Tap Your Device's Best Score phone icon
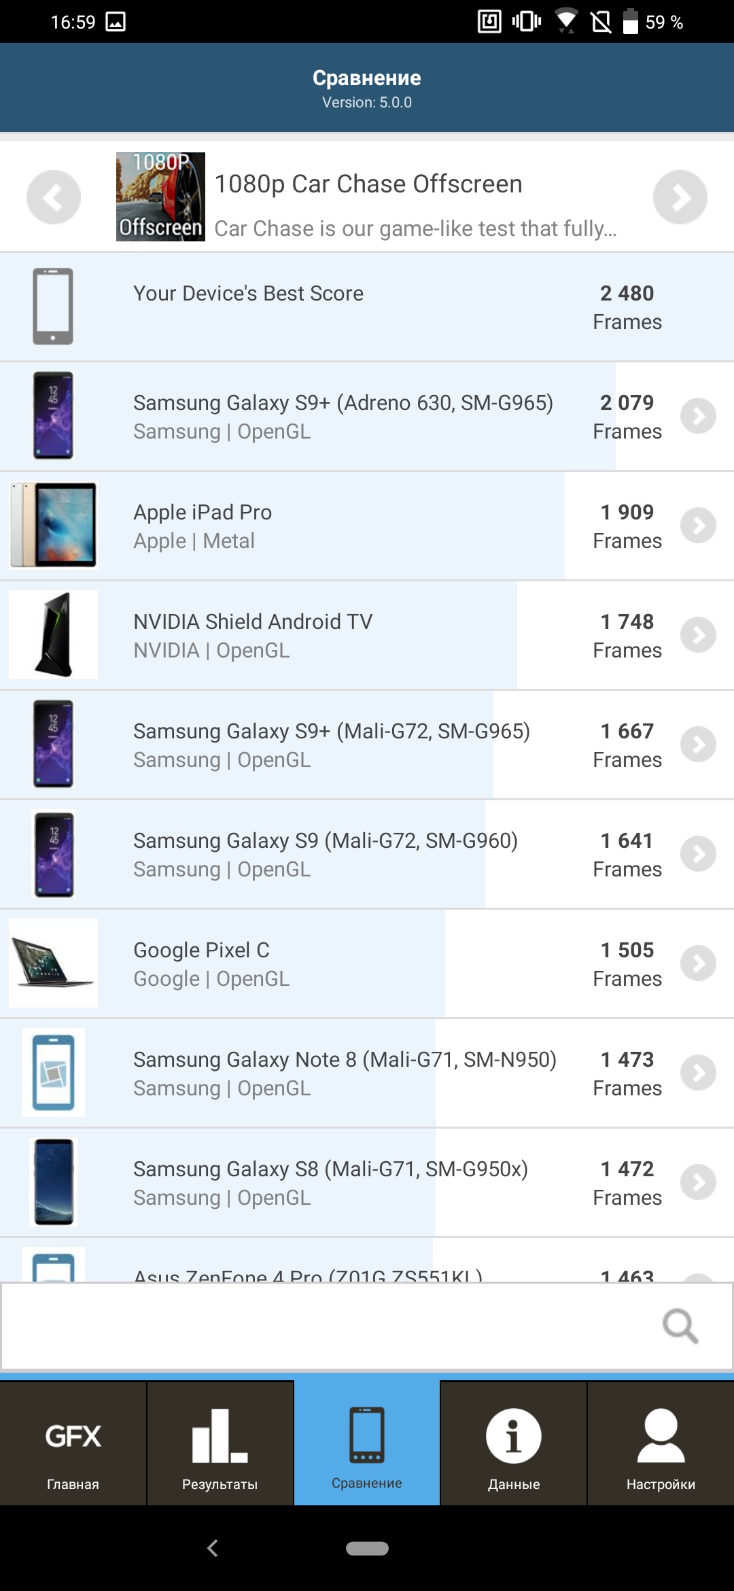Viewport: 734px width, 1591px height. (x=53, y=307)
